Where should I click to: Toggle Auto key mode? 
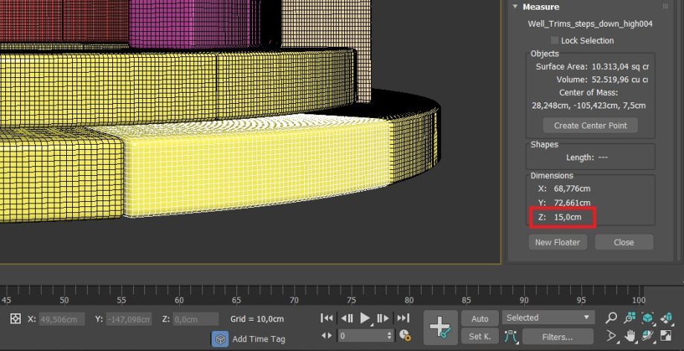point(480,319)
